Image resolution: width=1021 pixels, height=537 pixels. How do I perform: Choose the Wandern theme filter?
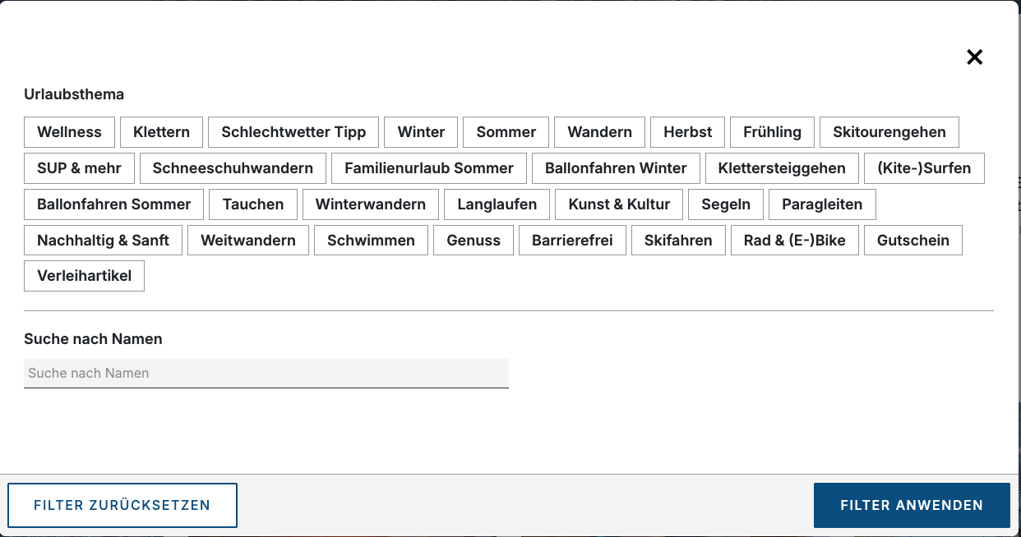(x=599, y=132)
